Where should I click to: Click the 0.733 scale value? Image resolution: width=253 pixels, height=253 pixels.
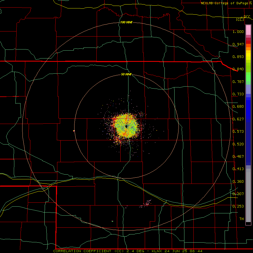238,94
